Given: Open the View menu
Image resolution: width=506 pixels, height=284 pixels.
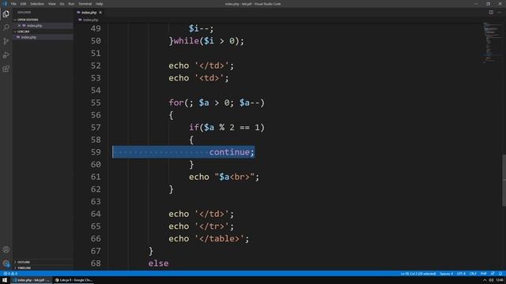Looking at the screenshot, I should (51, 4).
